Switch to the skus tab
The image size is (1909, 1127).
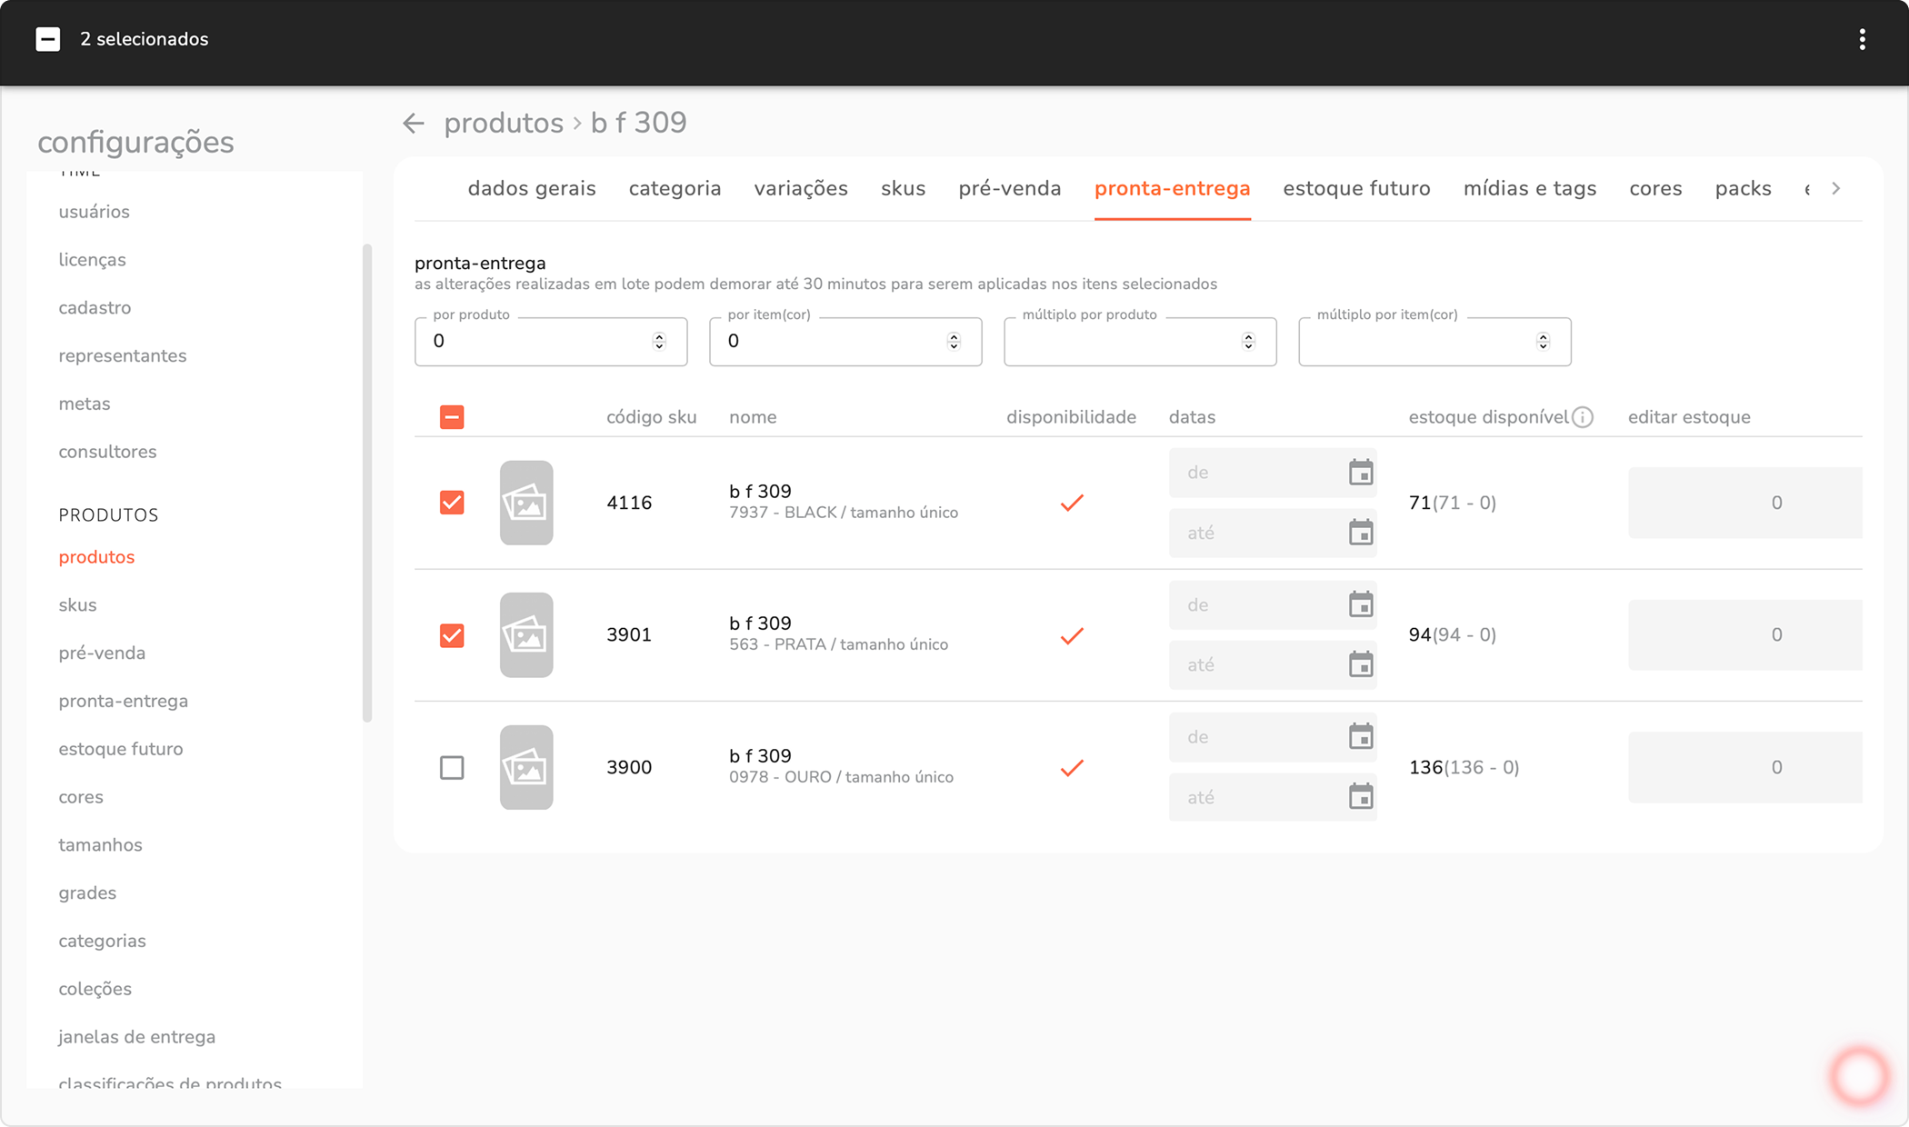pyautogui.click(x=903, y=188)
